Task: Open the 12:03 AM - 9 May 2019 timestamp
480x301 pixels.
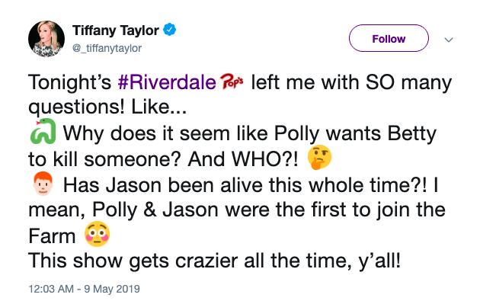Action: [x=84, y=289]
